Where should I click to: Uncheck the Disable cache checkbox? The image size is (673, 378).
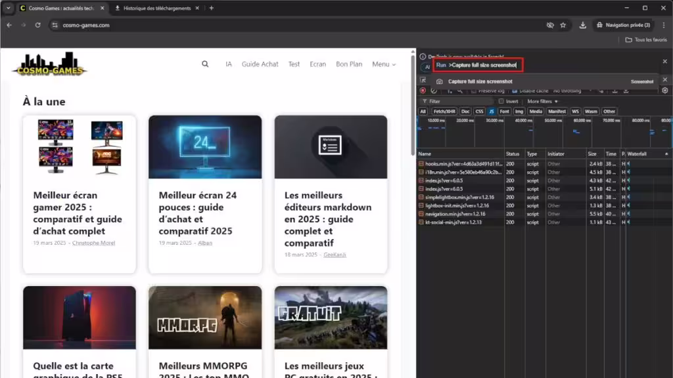click(515, 91)
